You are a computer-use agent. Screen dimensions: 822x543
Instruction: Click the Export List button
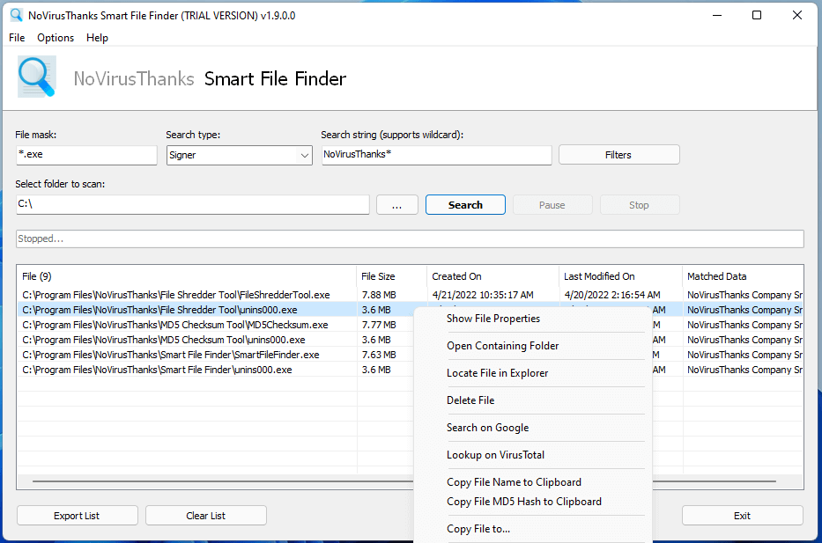[77, 515]
